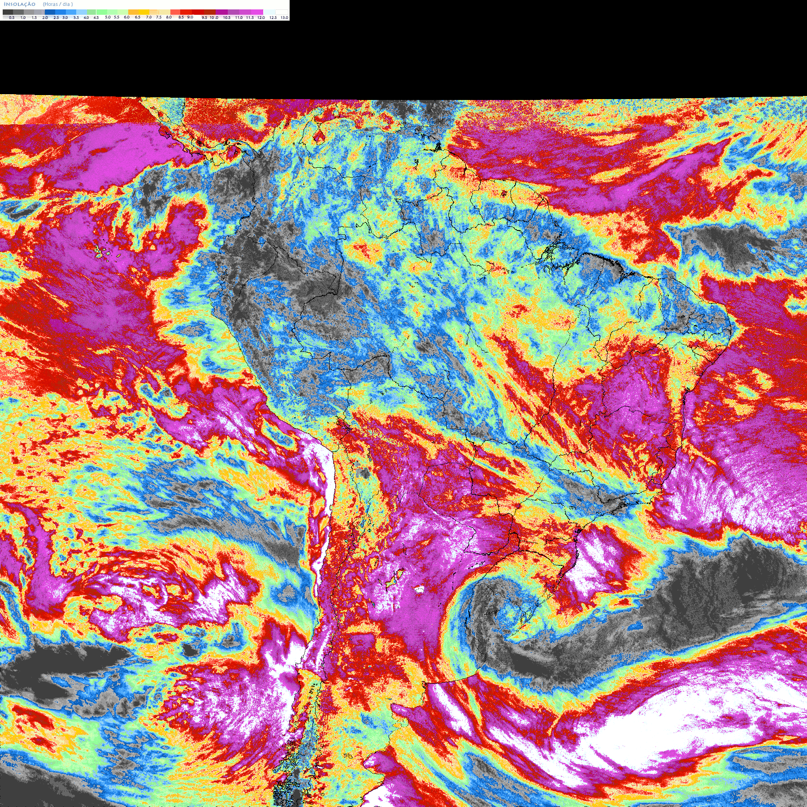Select the white 13.0 legend swatch
The width and height of the screenshot is (807, 807).
tap(282, 12)
